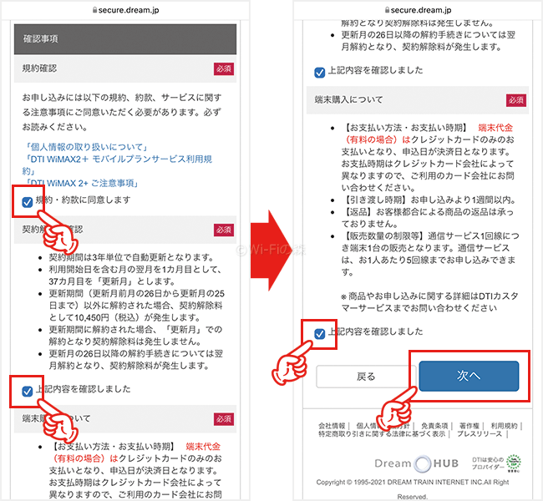Viewport: 543px width, 501px height.
Task: Click 必須 badge beside 端末購入について, right screenshot
Action: point(516,100)
